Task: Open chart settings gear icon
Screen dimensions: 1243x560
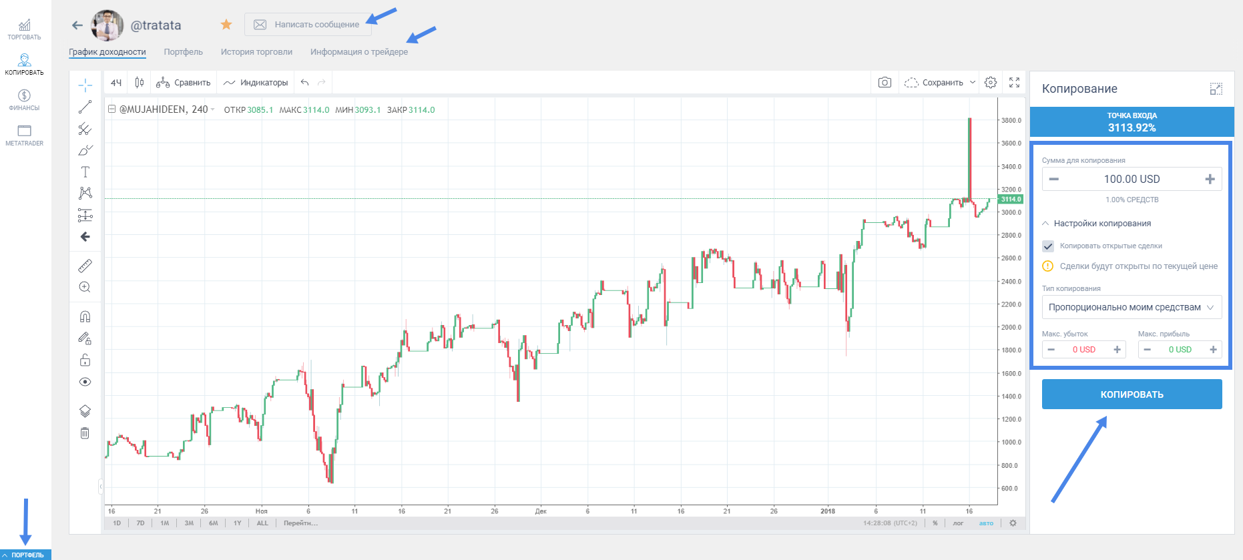Action: pyautogui.click(x=991, y=83)
